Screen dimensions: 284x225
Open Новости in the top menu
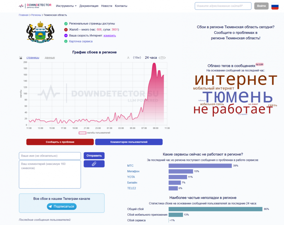107,6
